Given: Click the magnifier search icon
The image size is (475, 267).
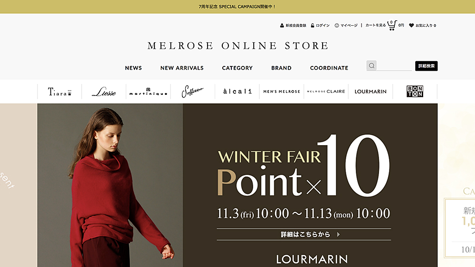Looking at the screenshot, I should pyautogui.click(x=371, y=65).
